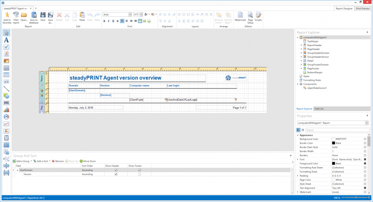Uncheck Show Header for UserDomain
Screen dimensions: 373x202
(x=116, y=170)
